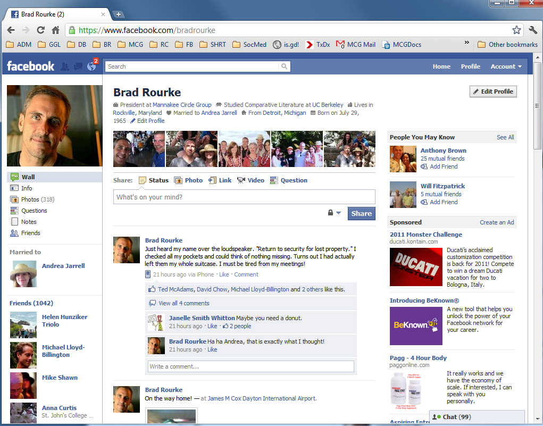The height and width of the screenshot is (426, 543).
Task: Open Chrome wrench settings menu
Action: (533, 30)
